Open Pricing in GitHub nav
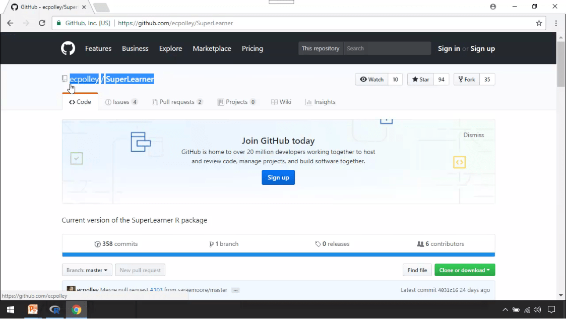 [253, 48]
